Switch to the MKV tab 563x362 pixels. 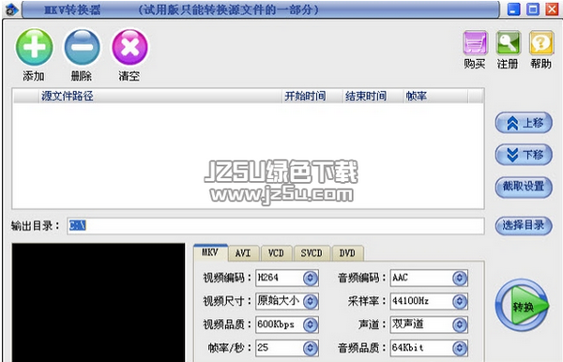click(210, 252)
